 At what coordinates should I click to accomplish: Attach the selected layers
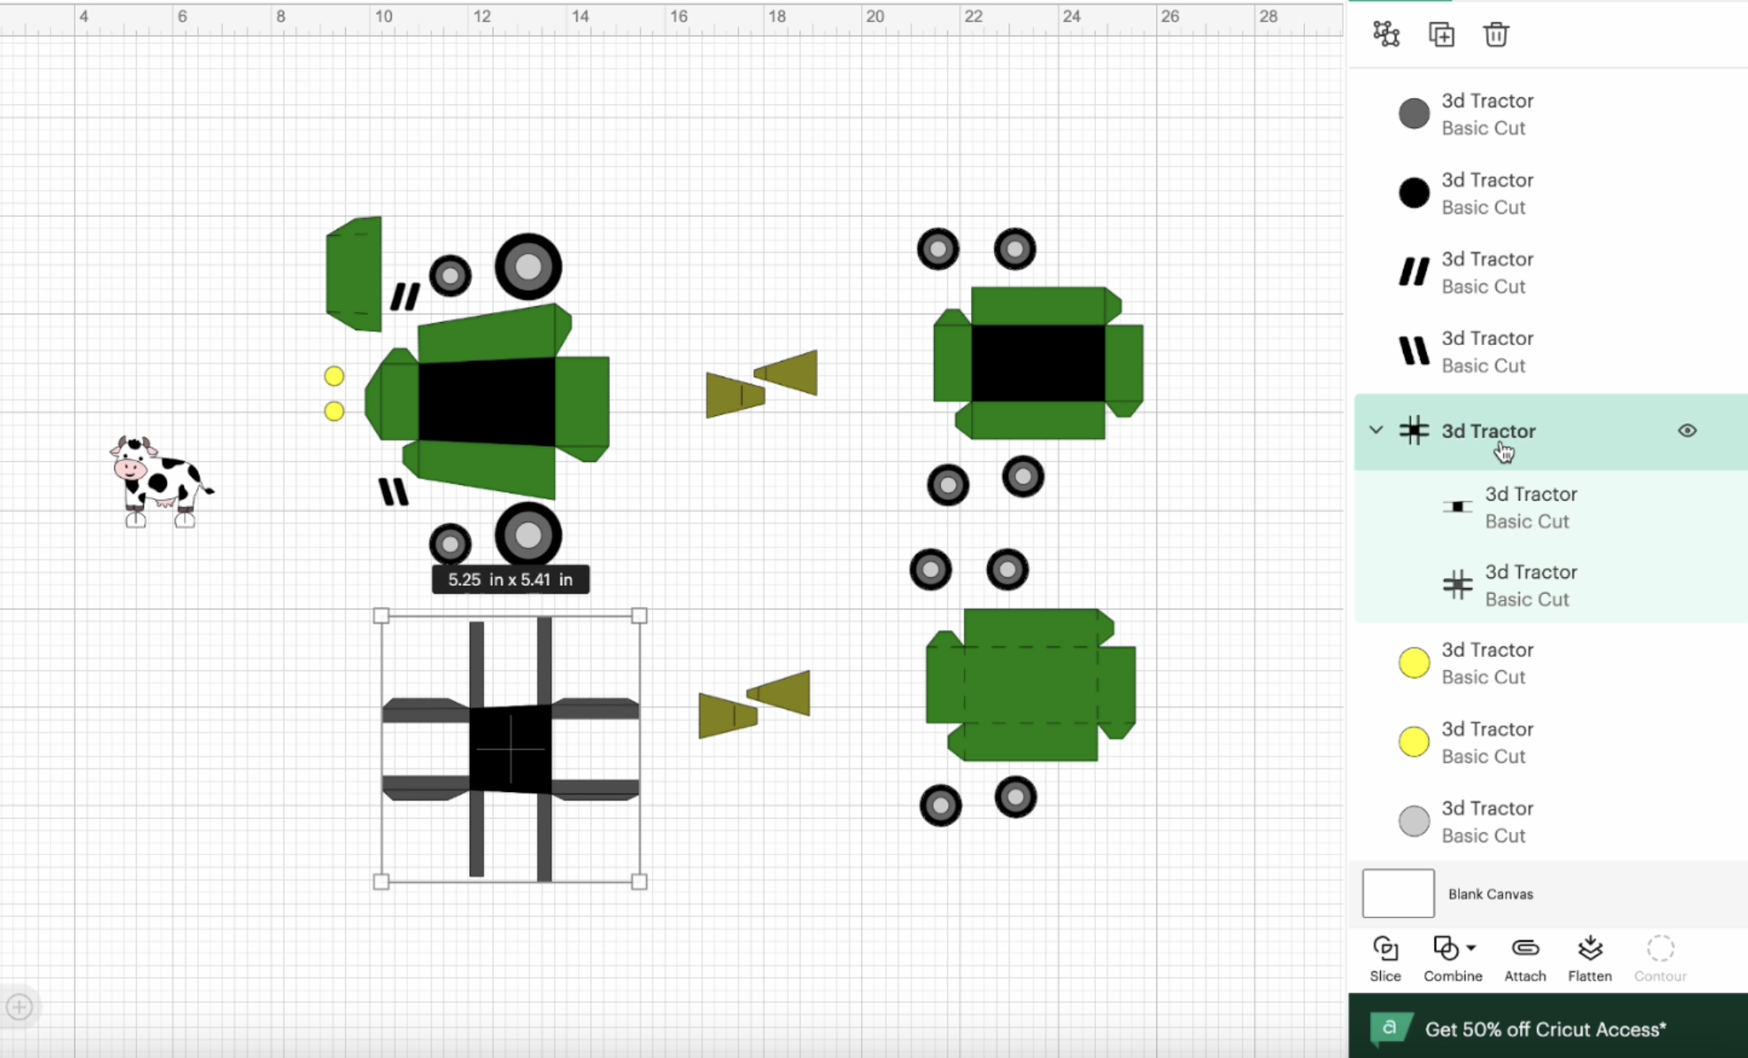[x=1525, y=957]
